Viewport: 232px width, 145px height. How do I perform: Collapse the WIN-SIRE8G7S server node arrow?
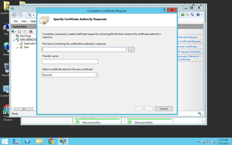pos(14,40)
